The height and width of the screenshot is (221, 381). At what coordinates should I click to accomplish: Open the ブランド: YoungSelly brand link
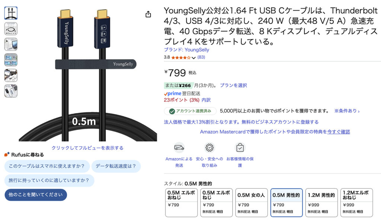[186, 50]
